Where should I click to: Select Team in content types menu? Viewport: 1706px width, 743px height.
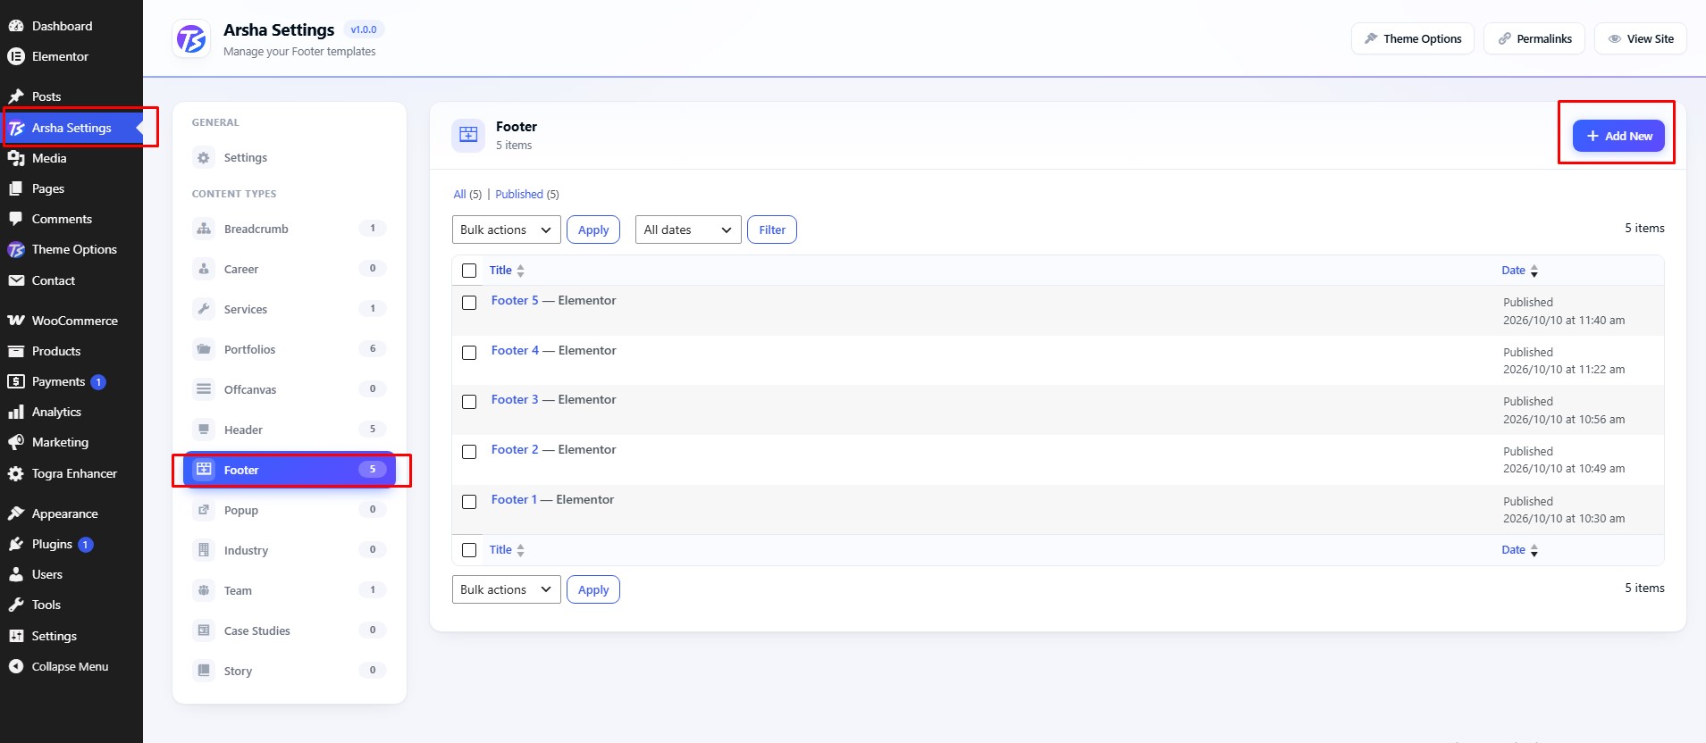click(x=290, y=590)
